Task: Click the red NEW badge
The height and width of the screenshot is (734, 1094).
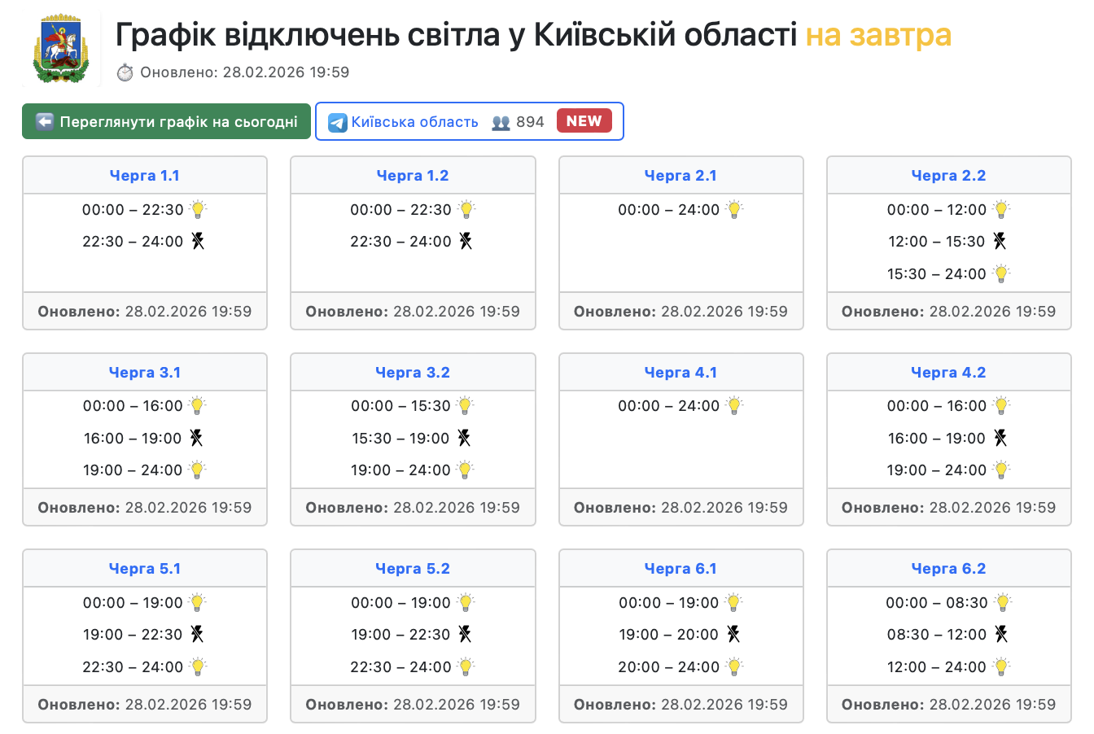Action: click(584, 121)
